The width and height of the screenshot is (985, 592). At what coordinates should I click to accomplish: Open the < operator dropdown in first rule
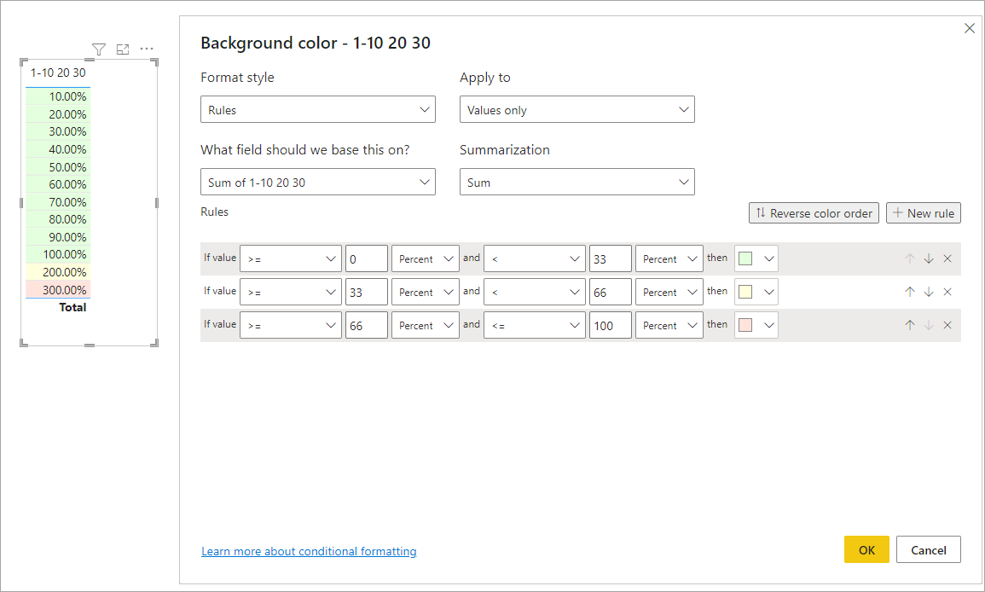pyautogui.click(x=535, y=258)
